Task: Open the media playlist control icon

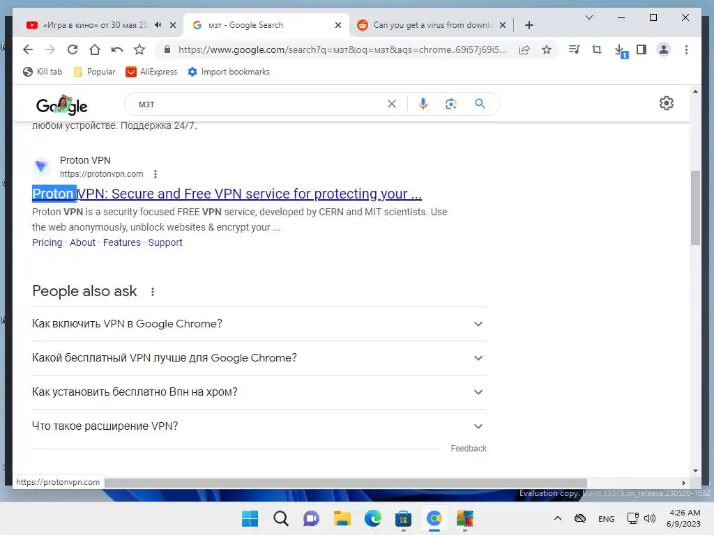Action: (x=575, y=49)
